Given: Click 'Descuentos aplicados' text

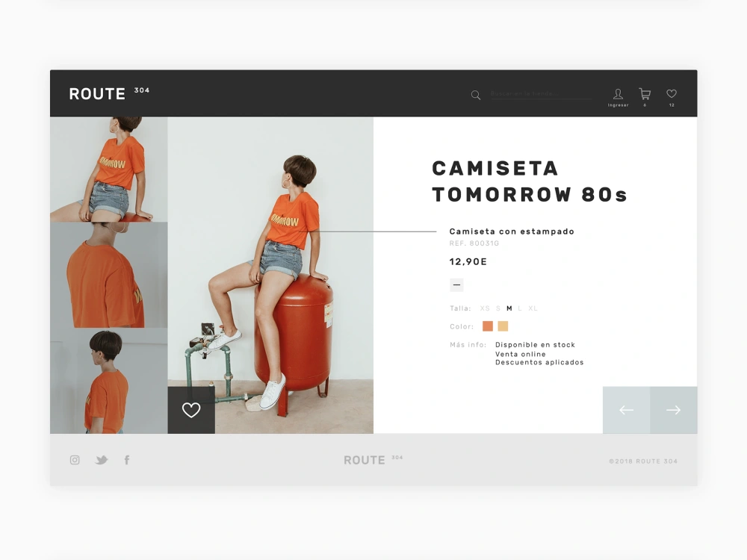Looking at the screenshot, I should (x=539, y=362).
